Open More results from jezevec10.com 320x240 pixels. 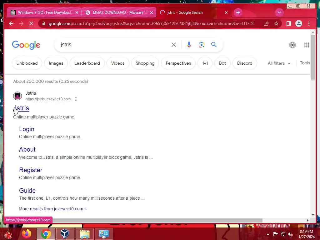(x=52, y=209)
